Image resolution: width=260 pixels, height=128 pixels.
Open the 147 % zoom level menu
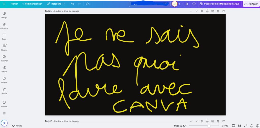tap(225, 126)
